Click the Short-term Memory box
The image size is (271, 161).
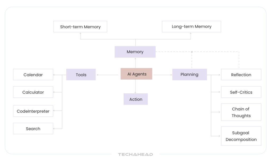point(80,27)
